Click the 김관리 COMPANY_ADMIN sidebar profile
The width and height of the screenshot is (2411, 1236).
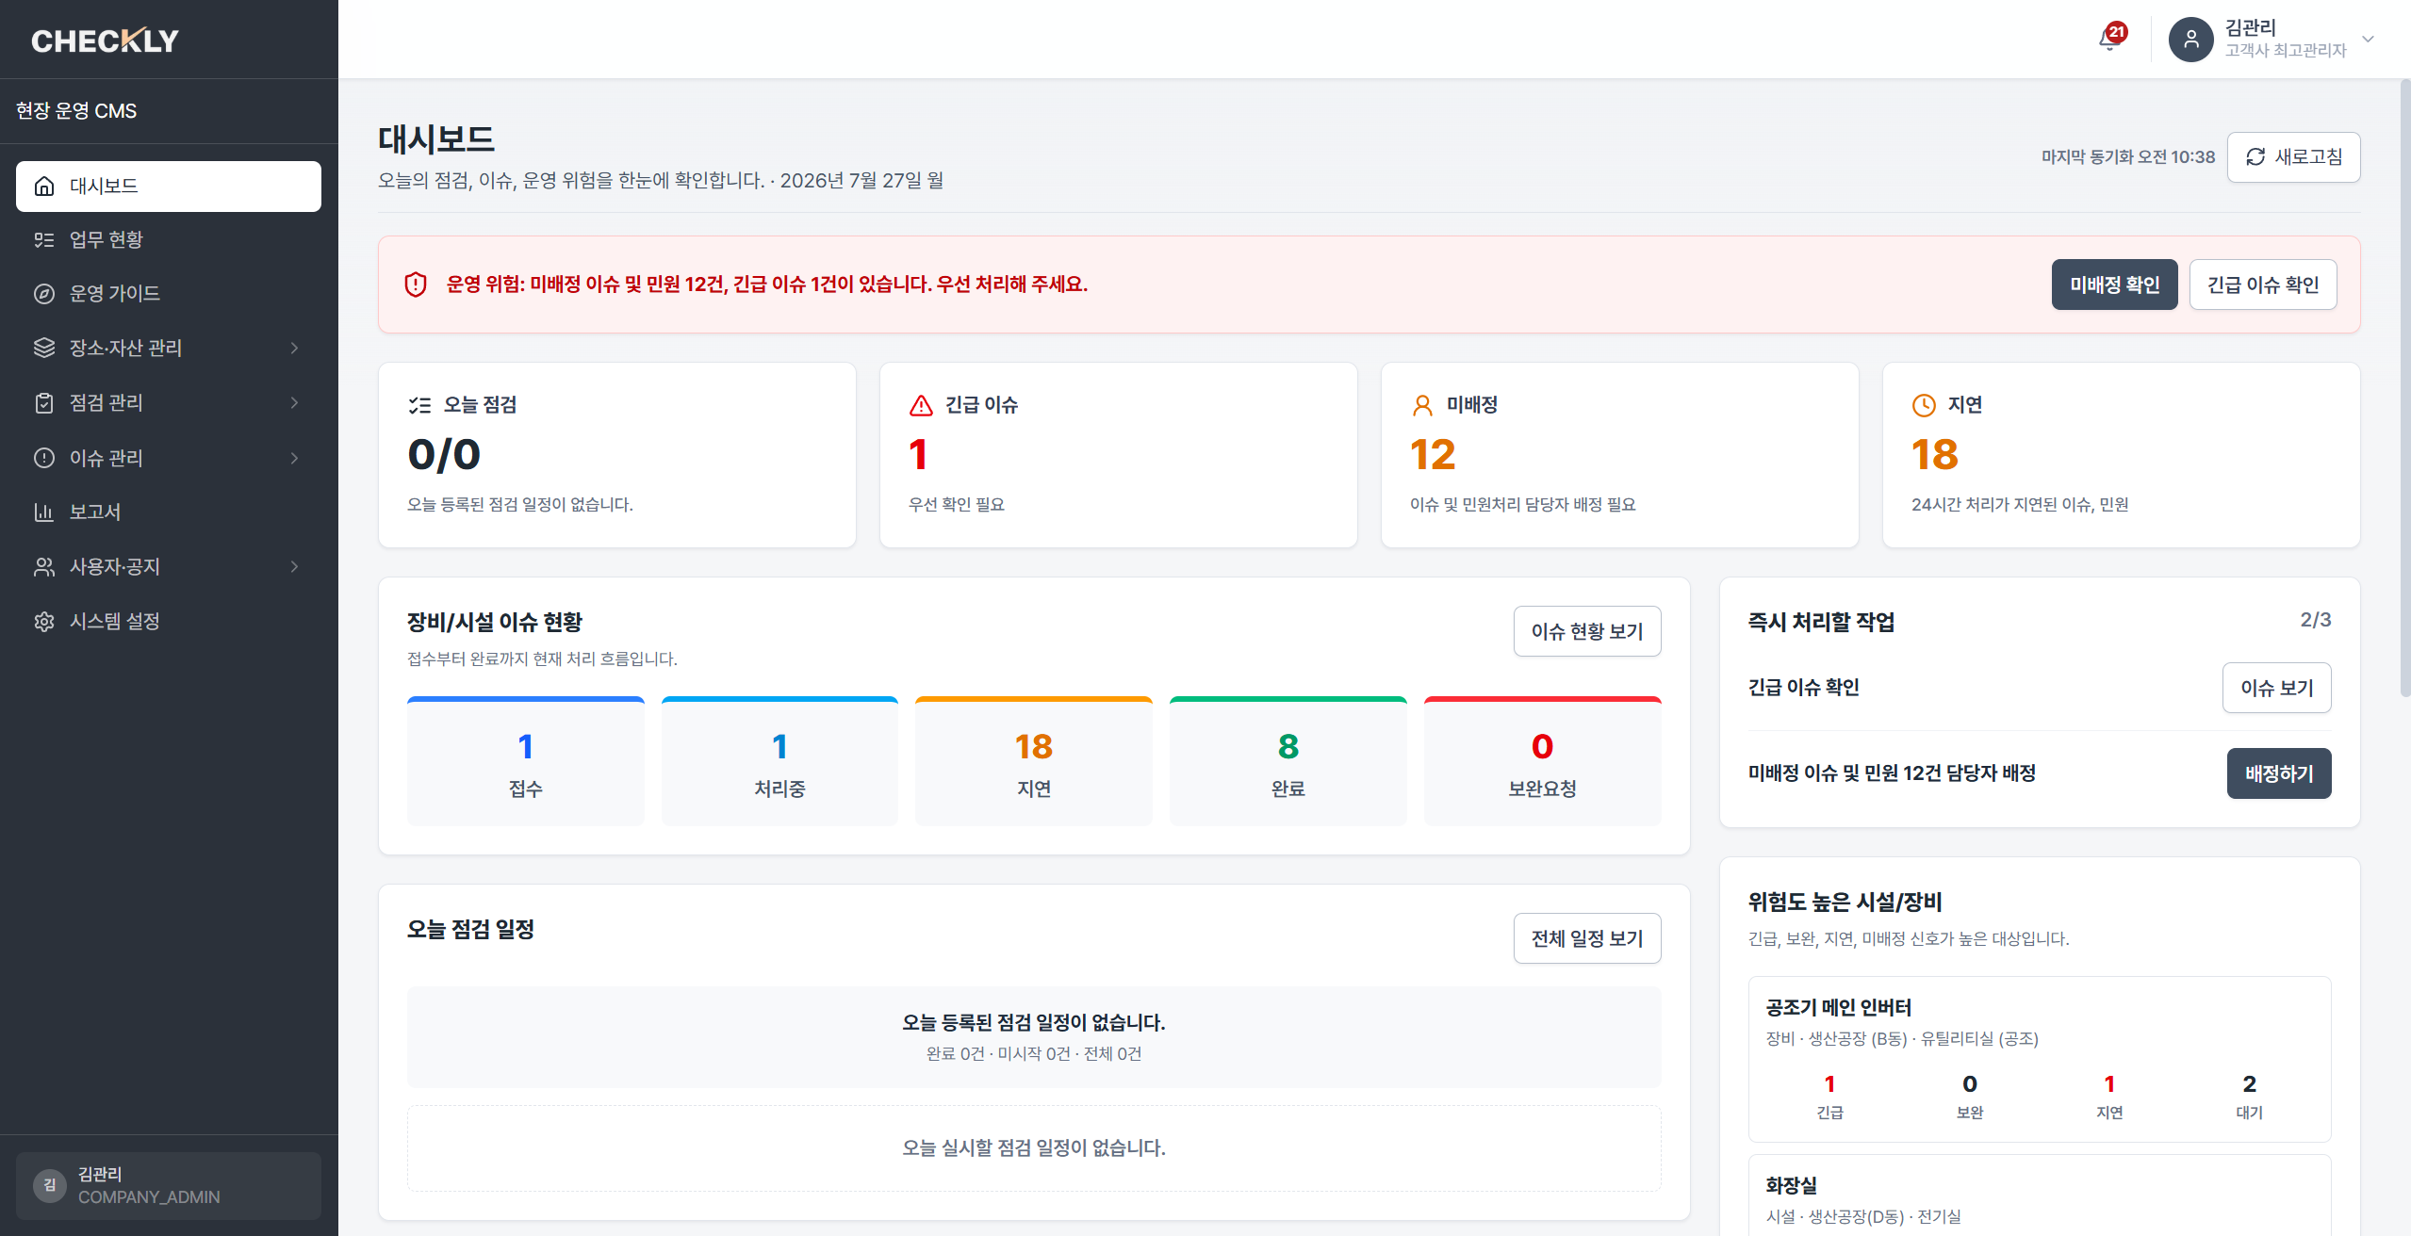point(169,1185)
